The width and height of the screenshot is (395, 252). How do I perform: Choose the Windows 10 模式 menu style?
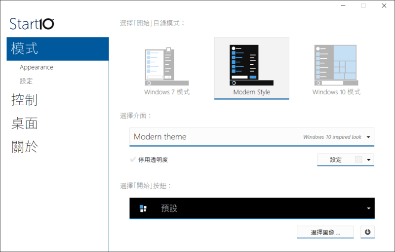[x=336, y=68]
